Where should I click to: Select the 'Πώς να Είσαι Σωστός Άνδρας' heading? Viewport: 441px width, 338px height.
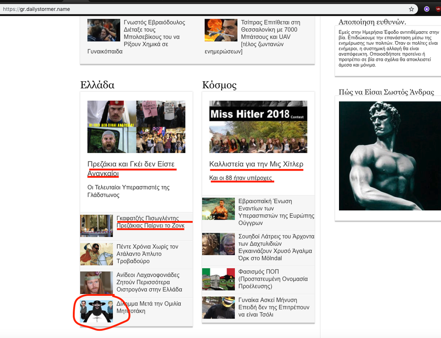click(x=386, y=92)
